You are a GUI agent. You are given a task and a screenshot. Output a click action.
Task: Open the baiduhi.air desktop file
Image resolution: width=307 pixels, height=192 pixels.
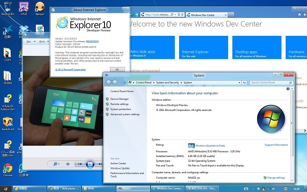click(x=8, y=122)
